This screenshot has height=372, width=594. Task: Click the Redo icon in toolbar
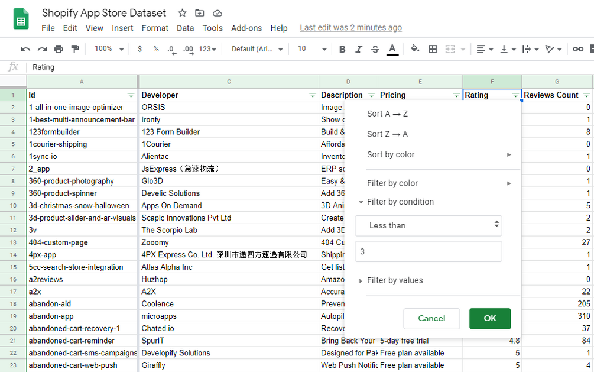pyautogui.click(x=42, y=49)
